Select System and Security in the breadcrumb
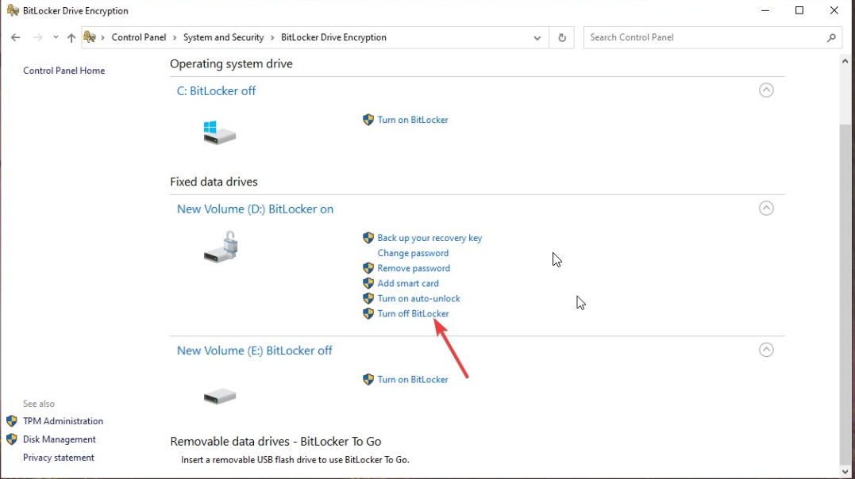Viewport: 855px width, 479px height. click(224, 37)
